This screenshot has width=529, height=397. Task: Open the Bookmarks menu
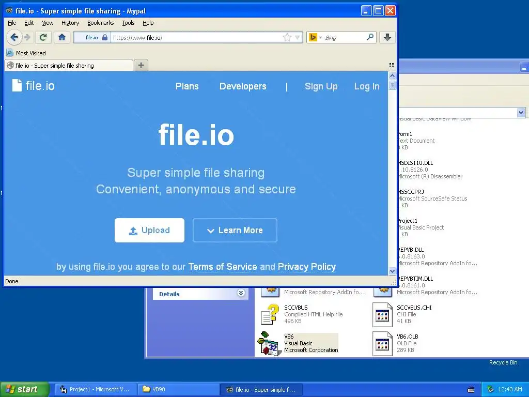click(101, 23)
